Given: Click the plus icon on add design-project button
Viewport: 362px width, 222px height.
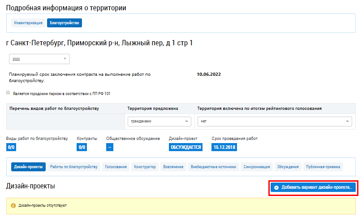Looking at the screenshot, I should [x=276, y=187].
